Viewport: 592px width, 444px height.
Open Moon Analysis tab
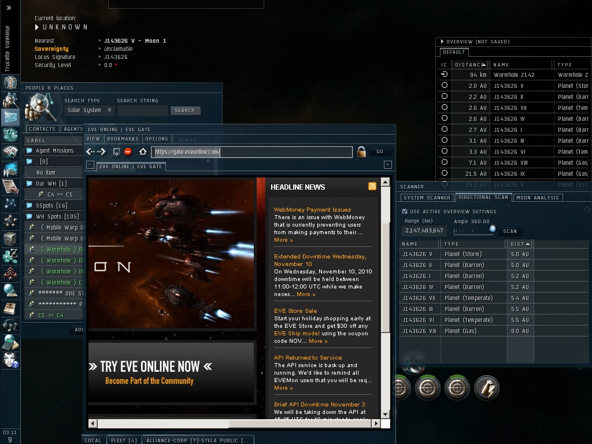(x=538, y=198)
